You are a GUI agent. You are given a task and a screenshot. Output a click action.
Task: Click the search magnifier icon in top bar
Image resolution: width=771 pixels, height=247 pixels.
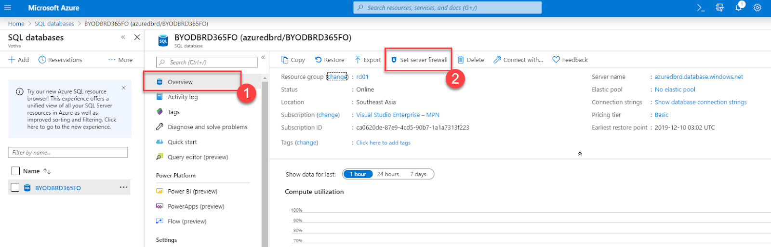click(360, 8)
